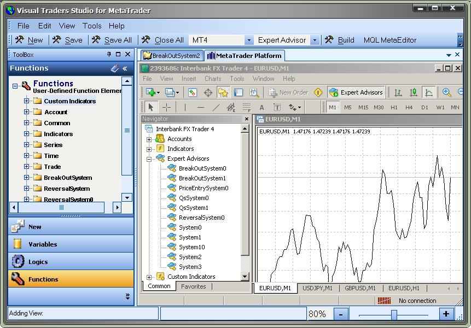Image resolution: width=471 pixels, height=328 pixels.
Task: Open the Tools menu of Visual Traders Studio
Action: coord(92,26)
